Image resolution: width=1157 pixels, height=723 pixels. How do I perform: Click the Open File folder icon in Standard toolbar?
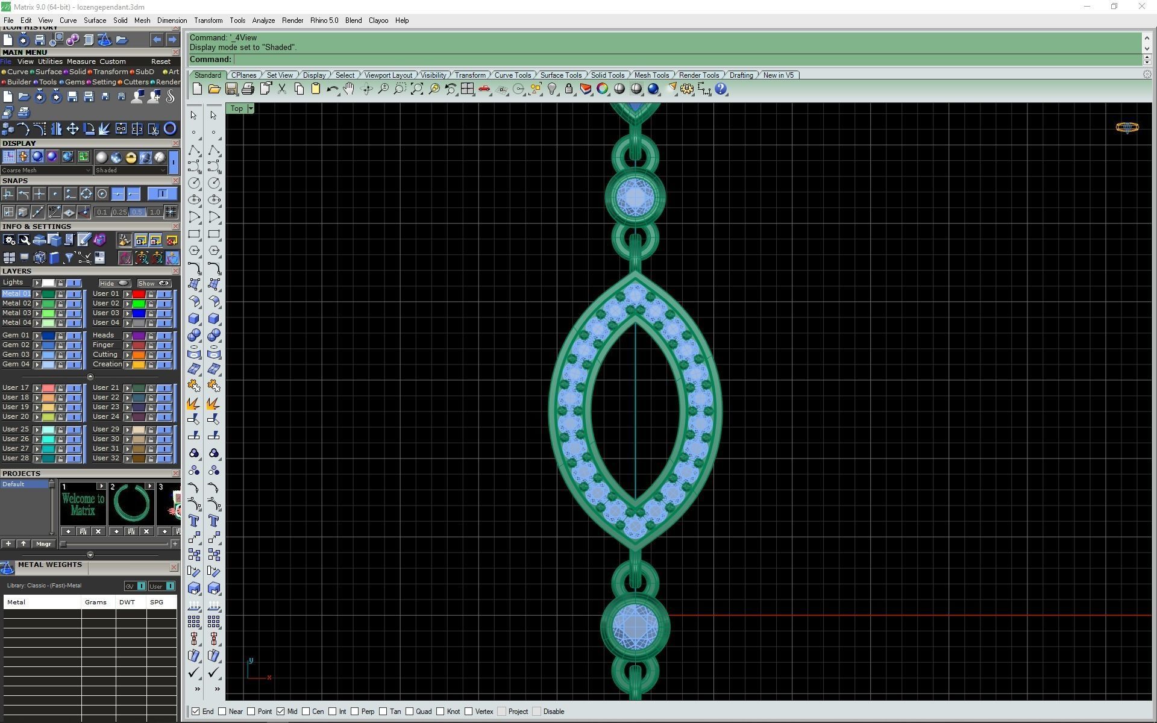pos(214,89)
